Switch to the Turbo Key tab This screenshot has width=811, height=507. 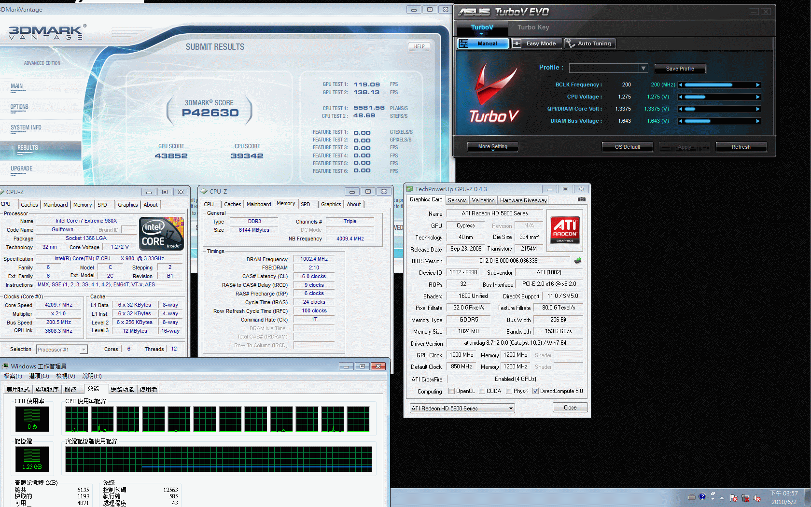tap(533, 28)
